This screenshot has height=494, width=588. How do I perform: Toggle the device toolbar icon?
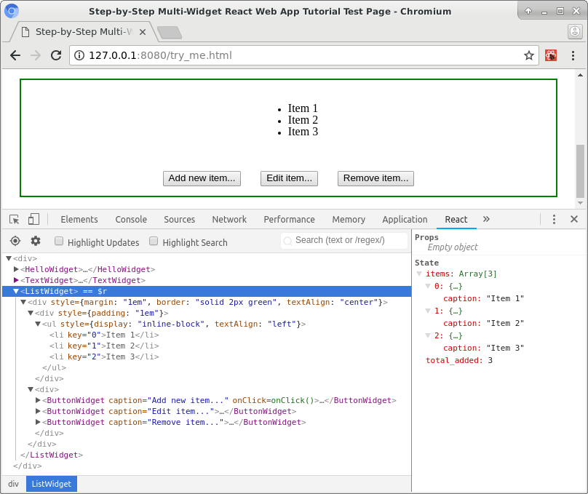33,219
